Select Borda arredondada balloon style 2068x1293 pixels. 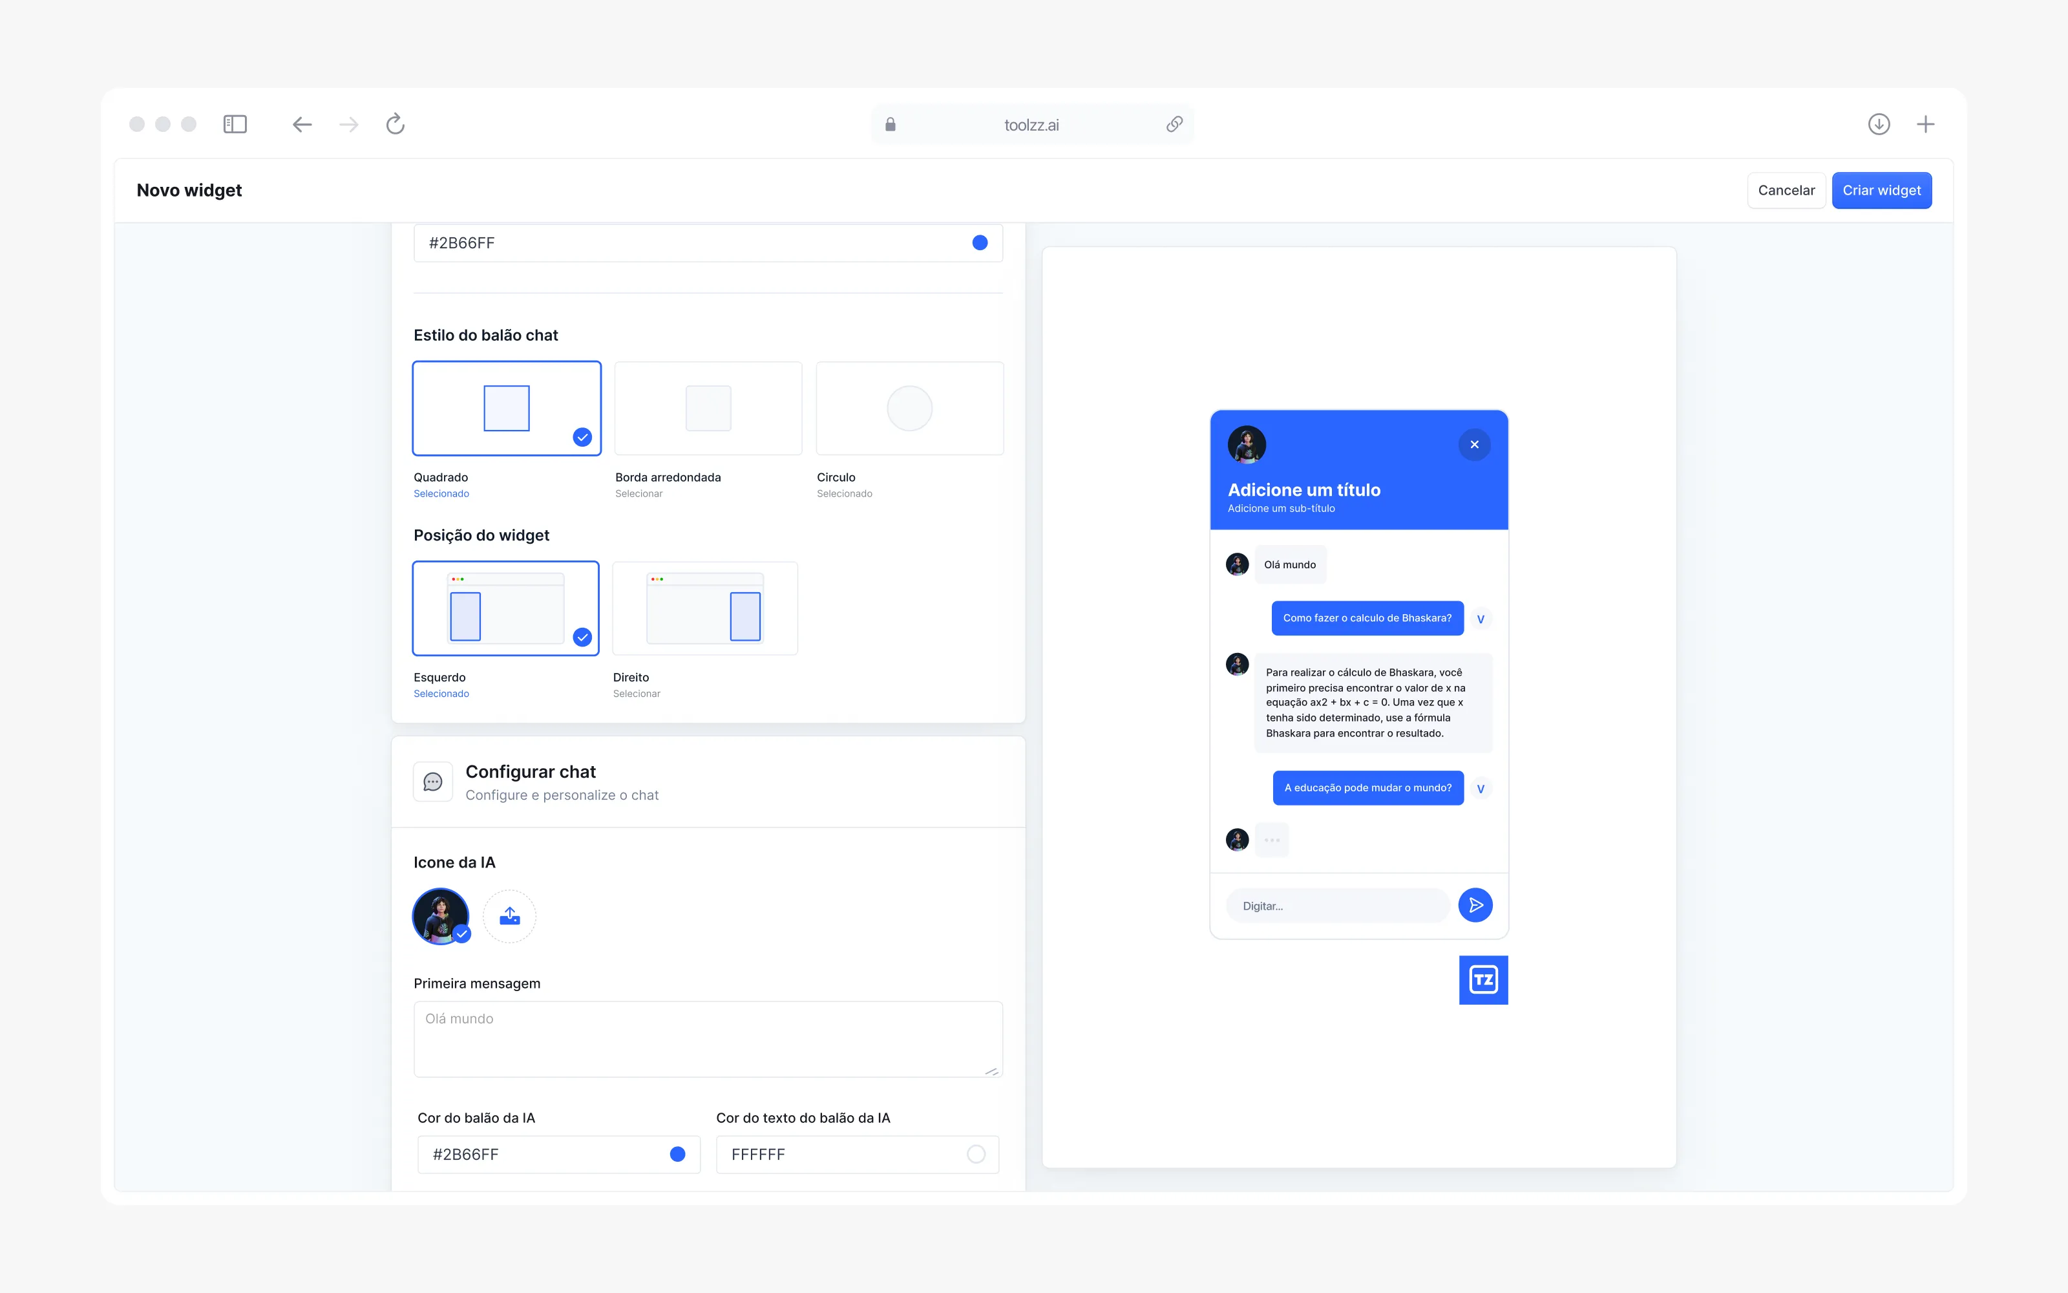(708, 409)
